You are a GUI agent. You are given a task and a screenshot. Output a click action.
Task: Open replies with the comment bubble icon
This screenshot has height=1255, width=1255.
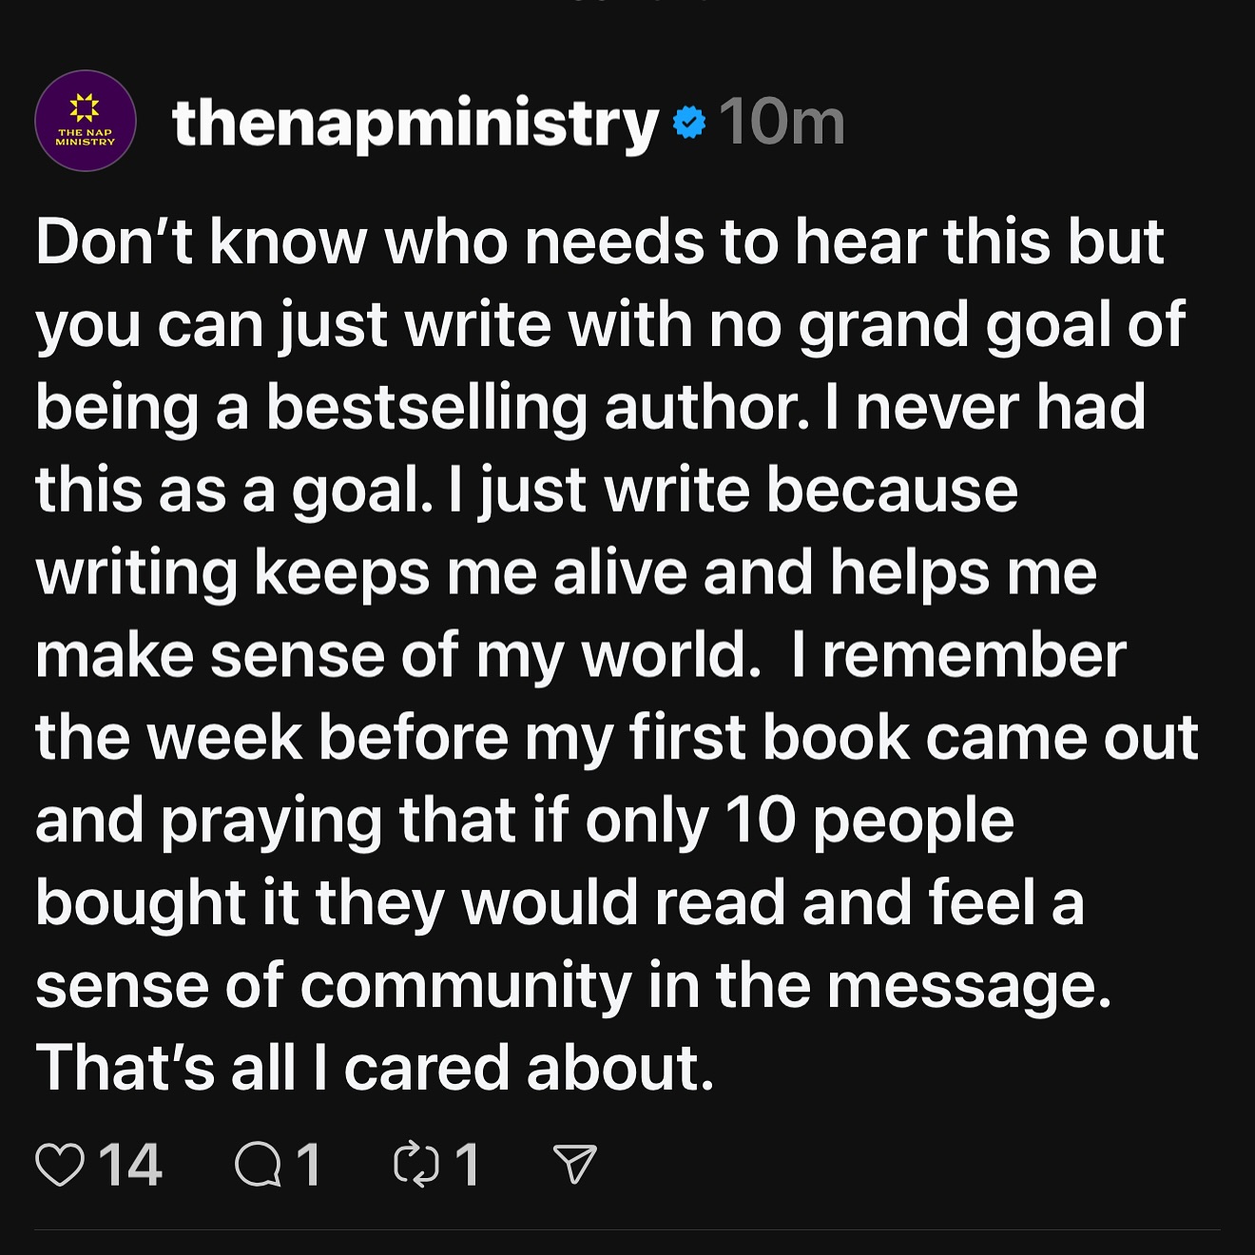(x=258, y=1165)
